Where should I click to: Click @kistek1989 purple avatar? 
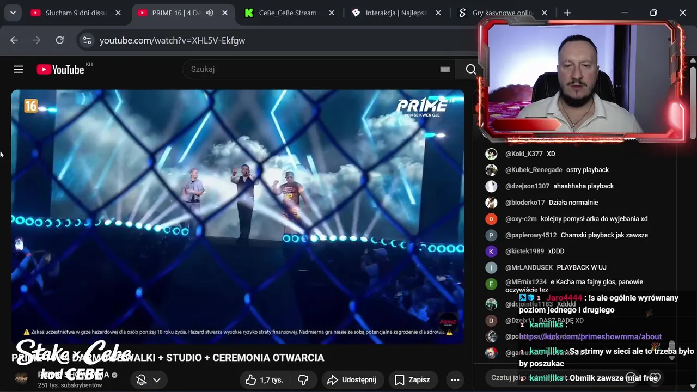click(x=491, y=251)
